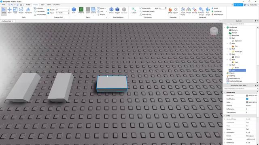Activate the Select tool
Screen dimensions: 259x145
pyautogui.click(x=4, y=11)
